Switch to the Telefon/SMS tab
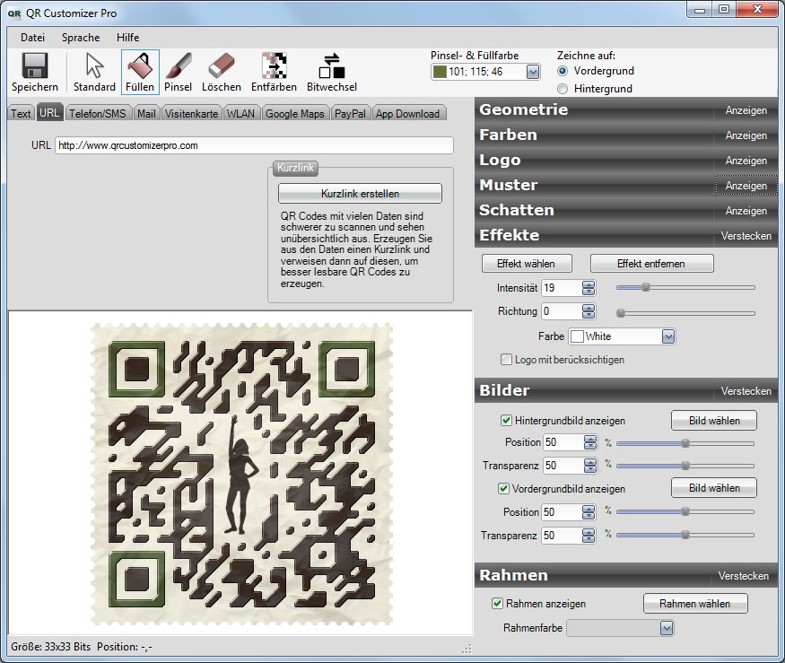Image resolution: width=785 pixels, height=663 pixels. click(x=97, y=114)
